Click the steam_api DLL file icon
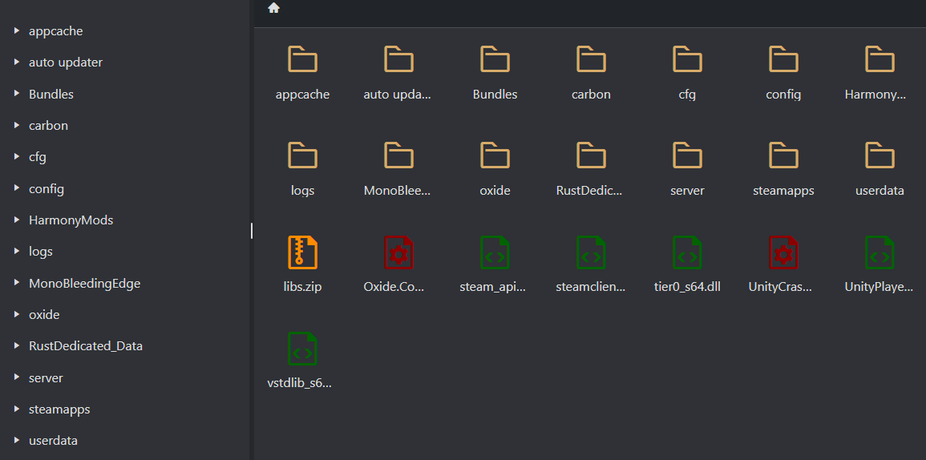 pyautogui.click(x=495, y=252)
